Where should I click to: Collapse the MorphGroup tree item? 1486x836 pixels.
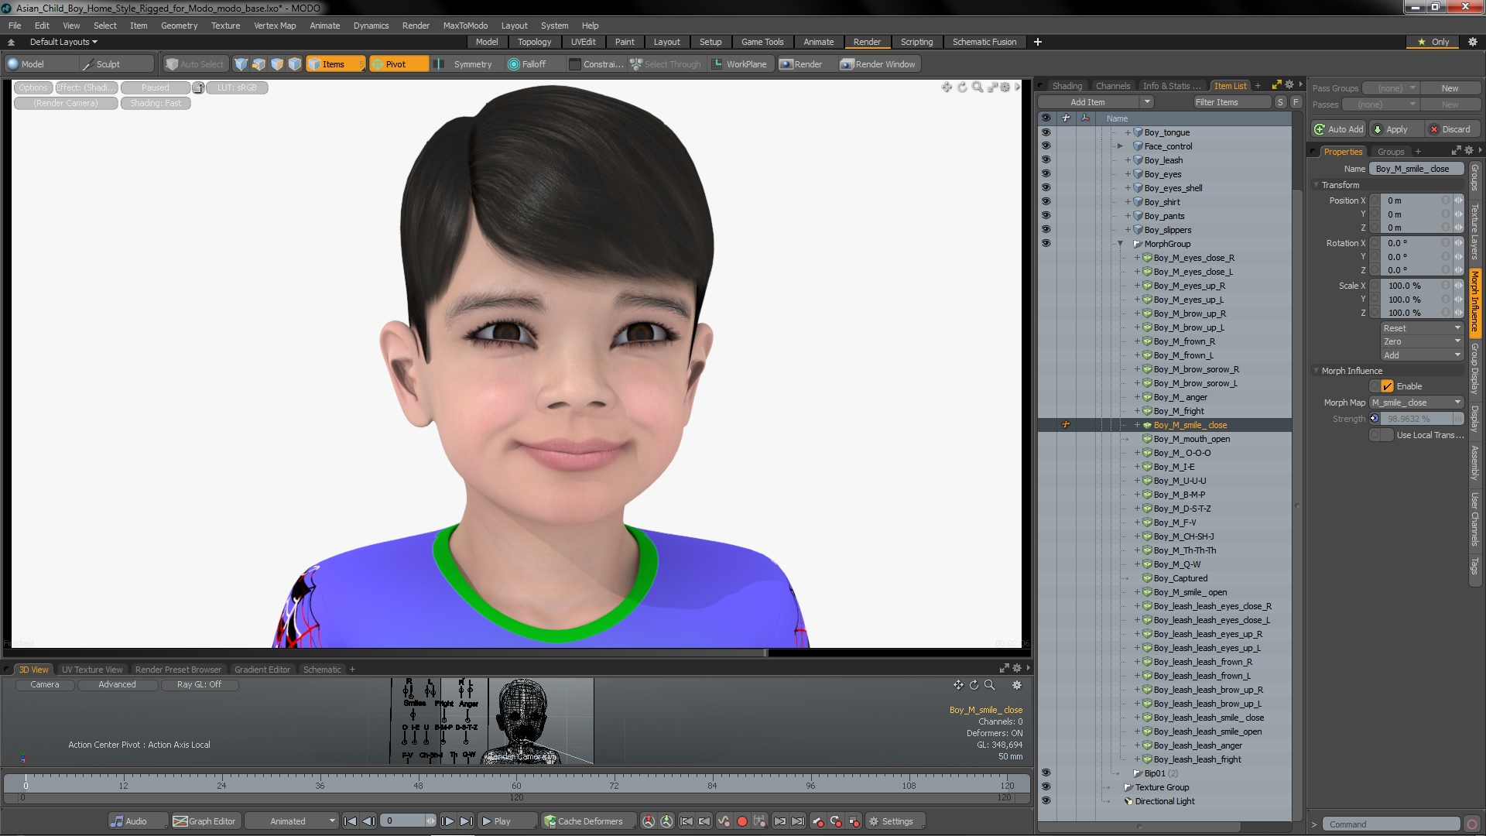pos(1120,244)
